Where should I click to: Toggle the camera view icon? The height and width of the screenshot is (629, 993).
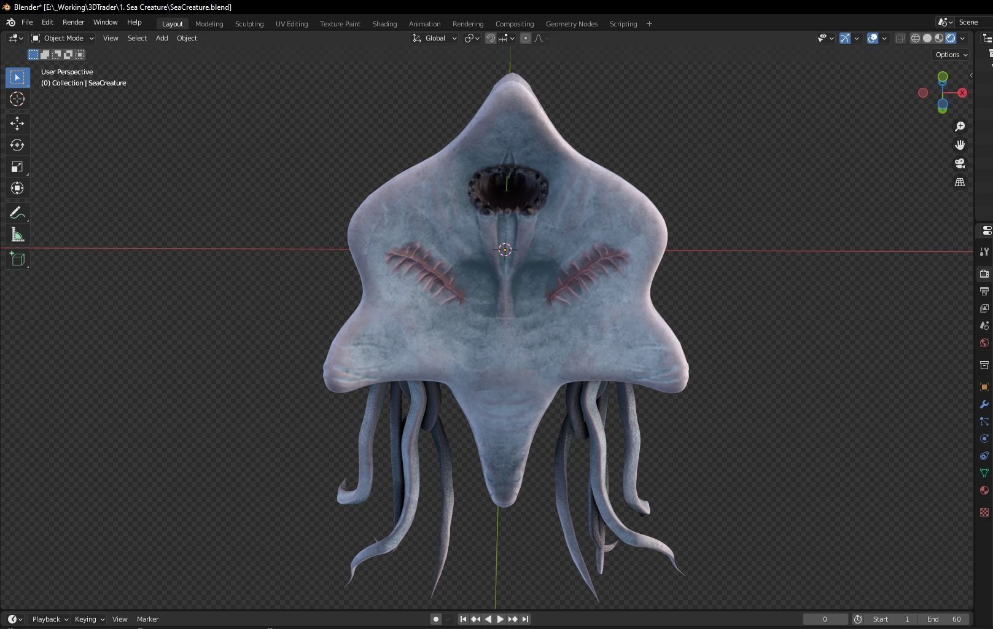(960, 163)
